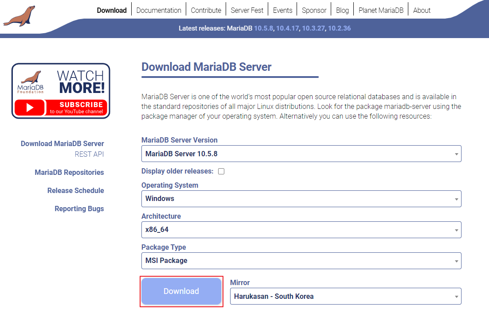This screenshot has height=309, width=489.
Task: Open the Mirror dropdown showing Harukasan - South Korea
Action: click(x=345, y=296)
